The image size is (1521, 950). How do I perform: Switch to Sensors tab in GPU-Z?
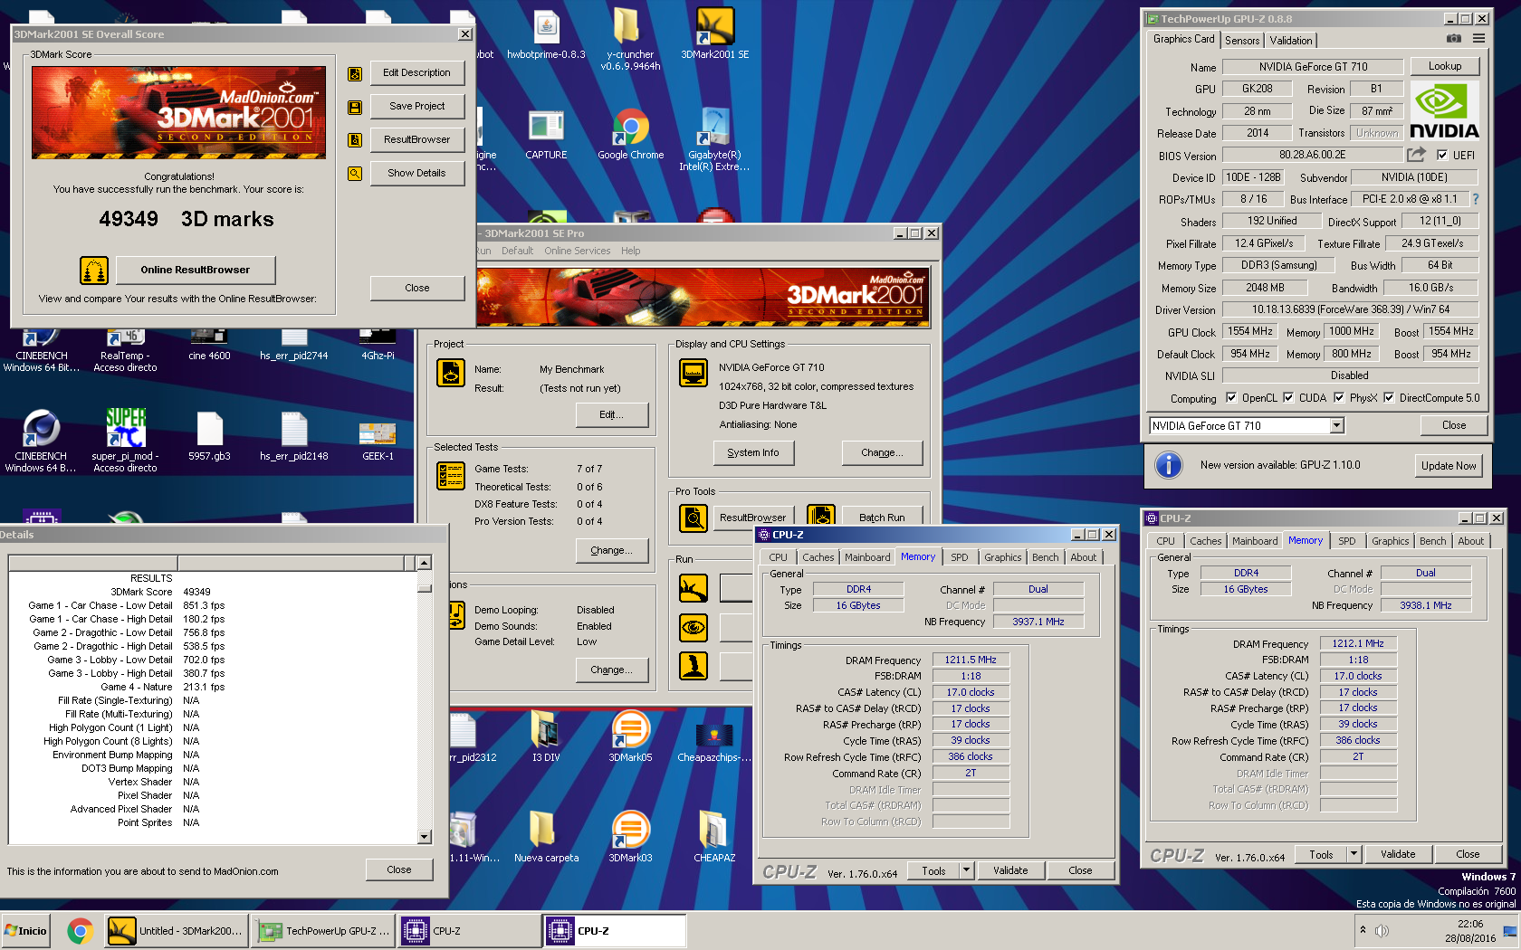(x=1242, y=41)
